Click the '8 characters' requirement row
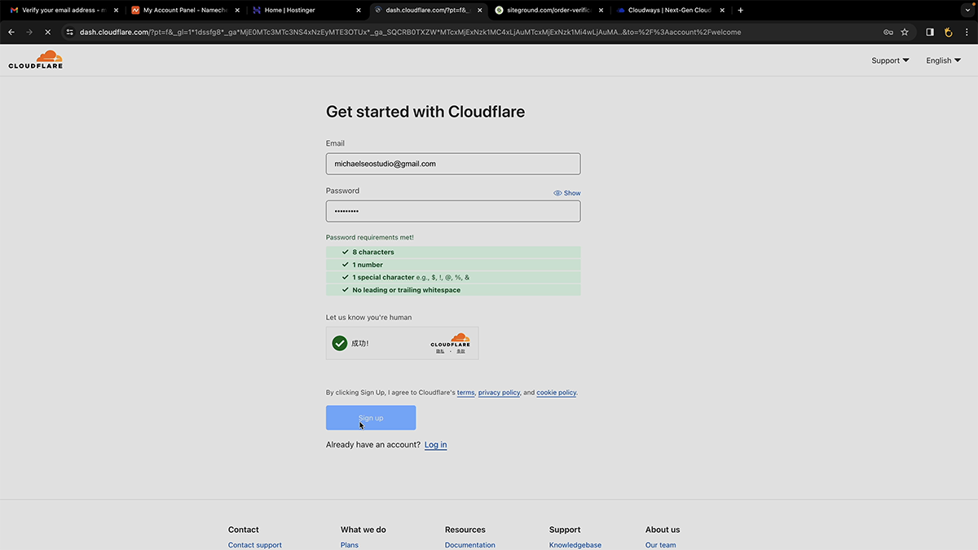The height and width of the screenshot is (550, 978). (x=453, y=253)
